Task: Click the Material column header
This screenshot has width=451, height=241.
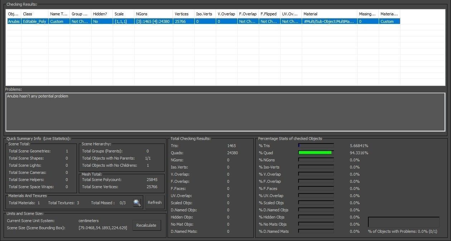Action: tap(329, 14)
